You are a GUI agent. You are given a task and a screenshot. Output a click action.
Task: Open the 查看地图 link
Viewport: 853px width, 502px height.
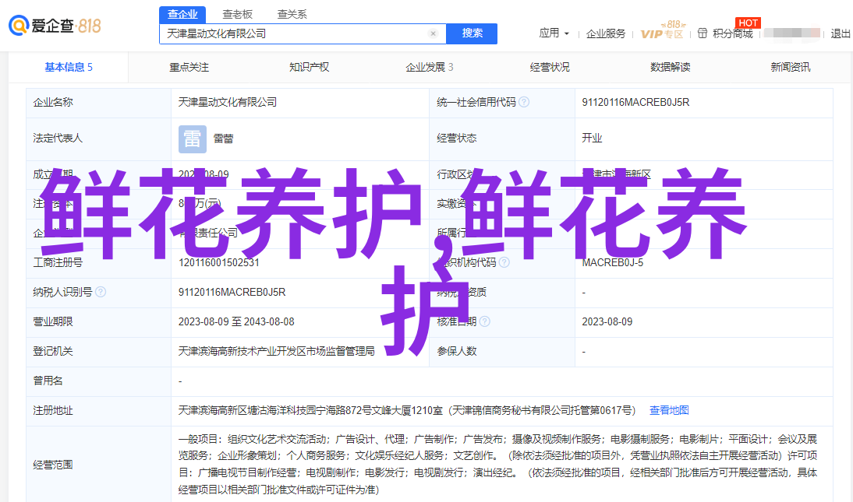pos(669,410)
